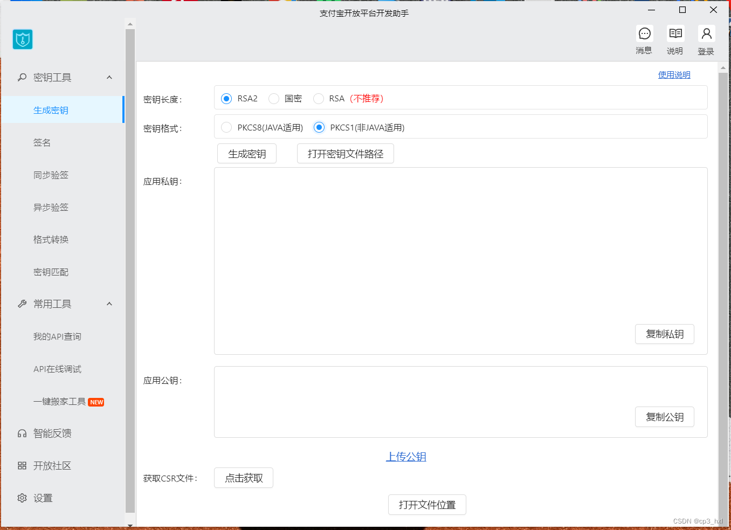Click 复制私钥 button

(x=665, y=334)
